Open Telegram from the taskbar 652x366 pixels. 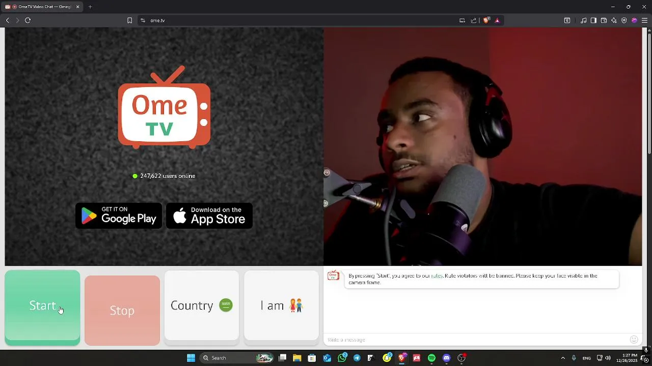(x=357, y=358)
